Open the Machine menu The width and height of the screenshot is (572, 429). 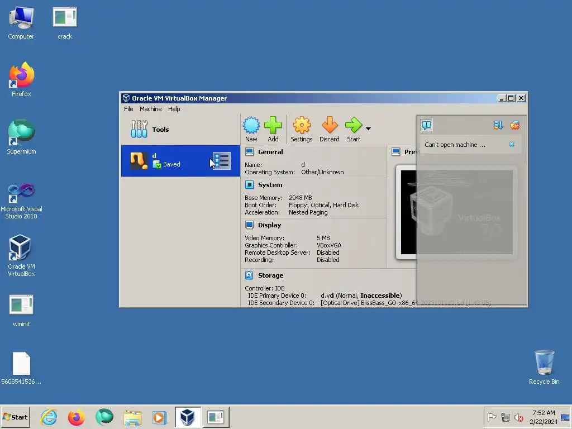pyautogui.click(x=150, y=109)
